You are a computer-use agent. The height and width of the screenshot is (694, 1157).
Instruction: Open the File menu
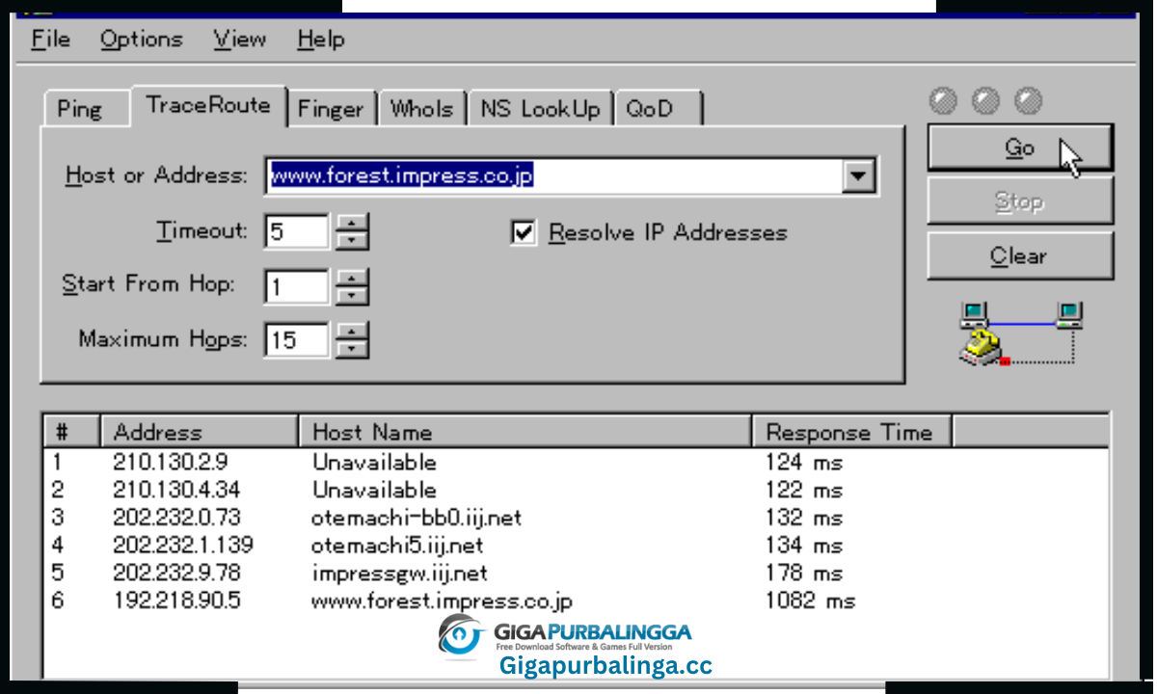(x=50, y=40)
